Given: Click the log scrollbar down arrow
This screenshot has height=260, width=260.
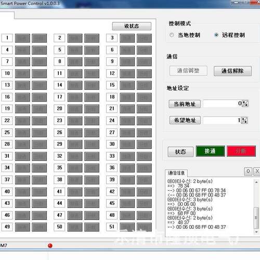Looking at the screenshot, I should click(x=256, y=232).
